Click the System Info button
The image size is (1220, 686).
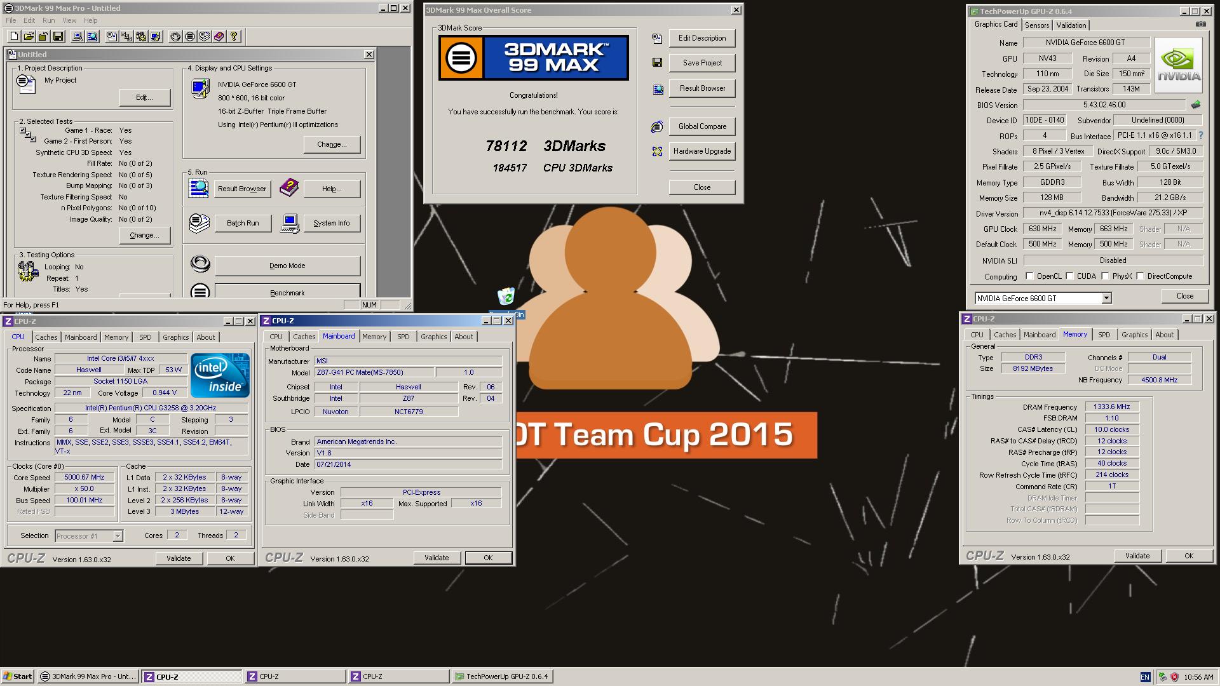click(x=331, y=223)
